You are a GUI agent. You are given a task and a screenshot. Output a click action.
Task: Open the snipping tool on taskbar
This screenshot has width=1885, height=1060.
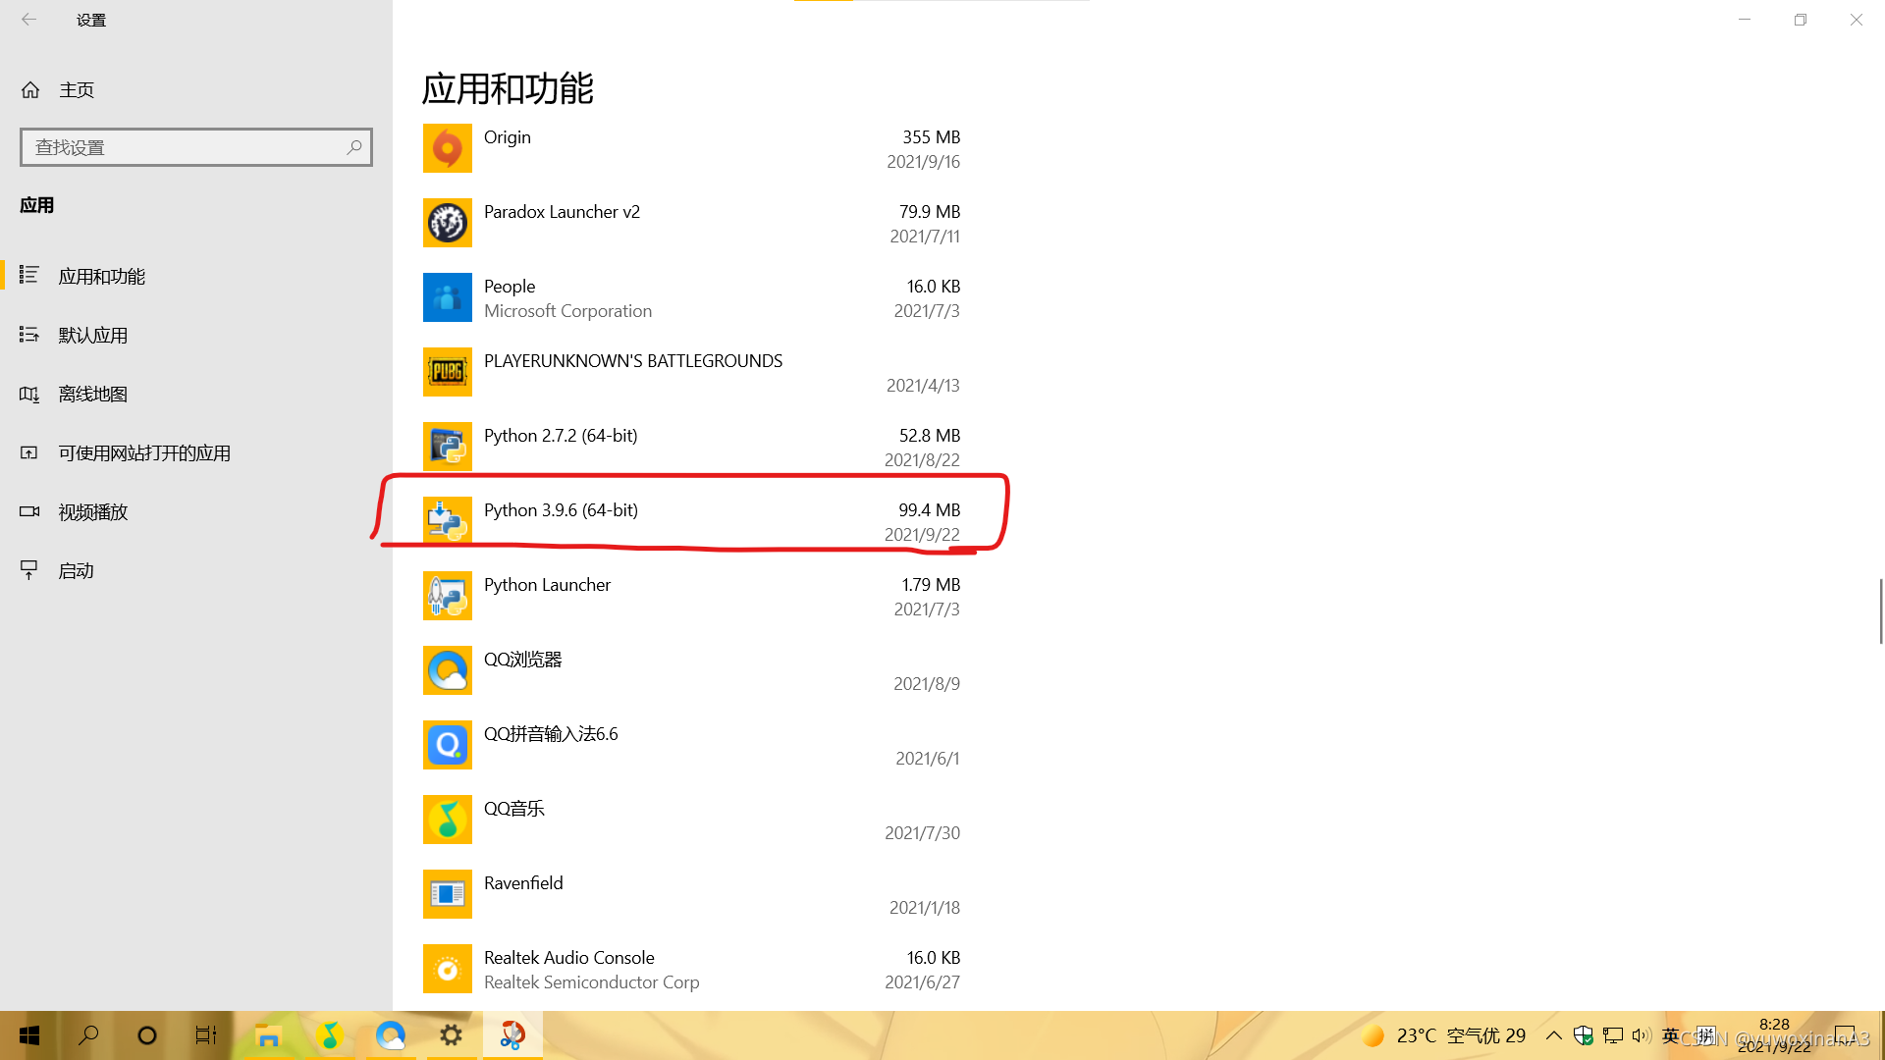512,1035
